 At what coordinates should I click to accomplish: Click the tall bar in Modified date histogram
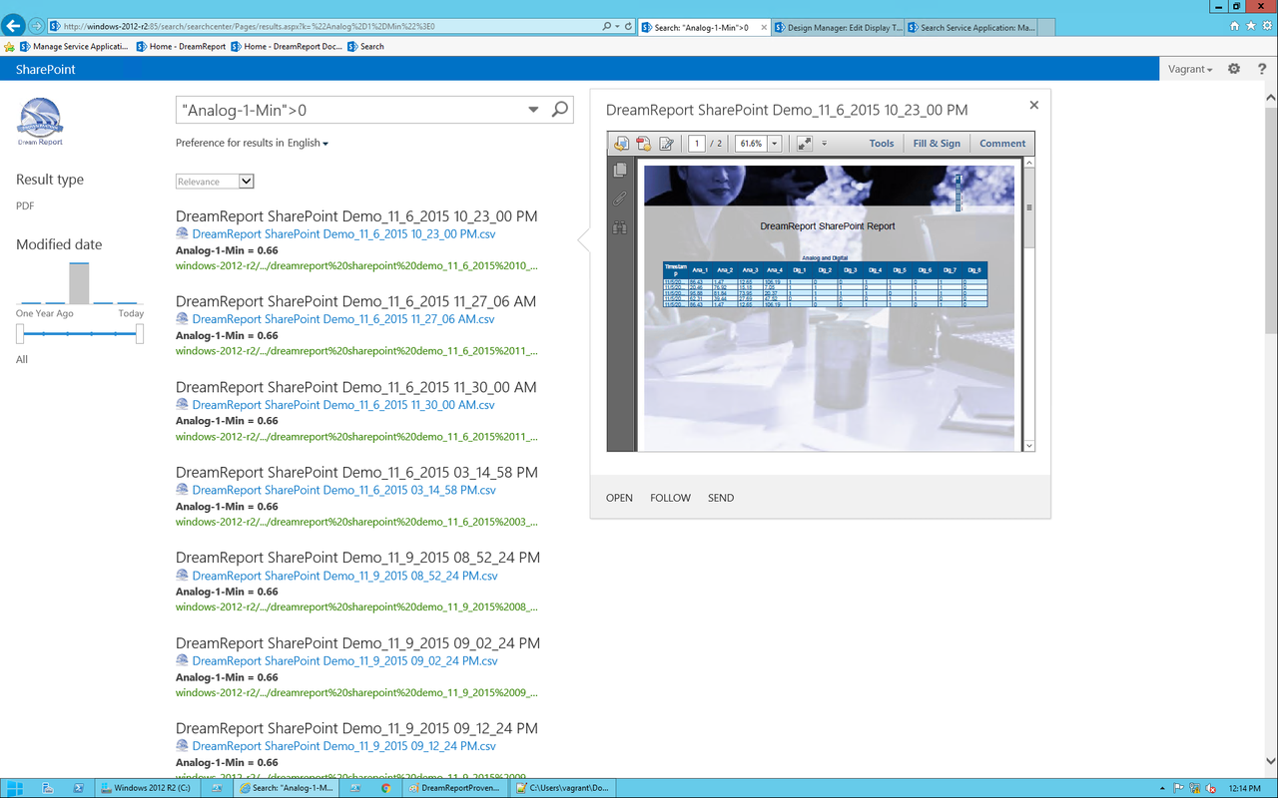pyautogui.click(x=79, y=283)
